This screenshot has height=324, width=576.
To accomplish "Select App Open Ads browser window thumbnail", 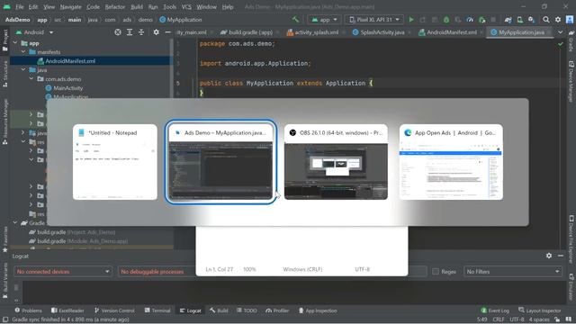I will [x=451, y=162].
